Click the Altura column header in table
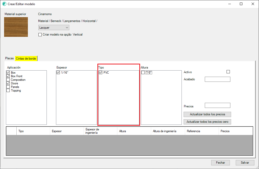Image resolution: width=259 pixels, height=169 pixels. (134, 131)
